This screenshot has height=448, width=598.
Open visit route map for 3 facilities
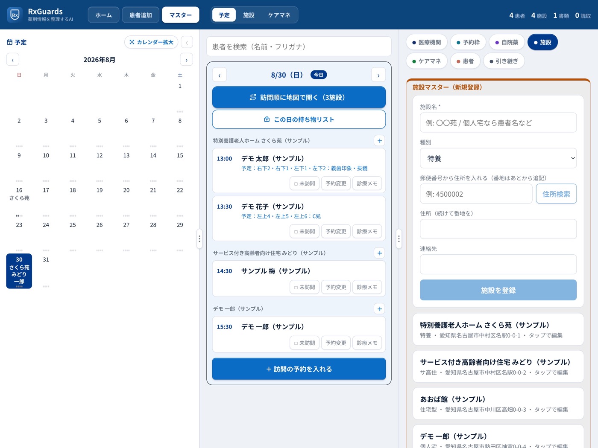pyautogui.click(x=299, y=97)
